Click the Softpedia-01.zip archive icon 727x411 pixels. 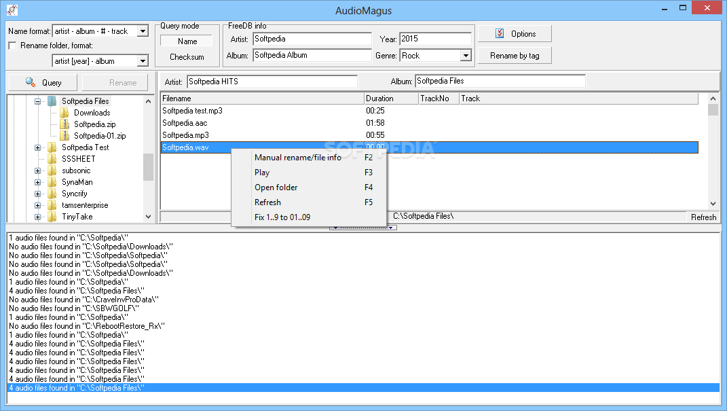pyautogui.click(x=64, y=135)
